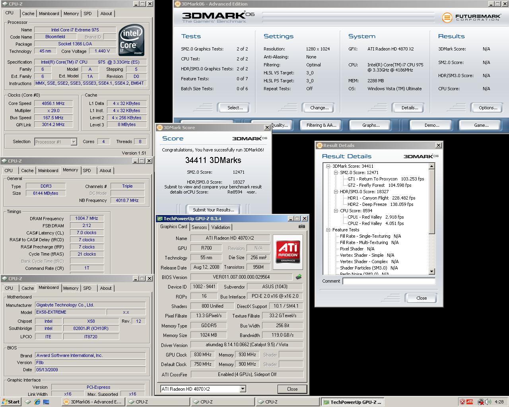Viewport: 509px width, 407px height.
Task: Open Mainboard tab in CPU-Z window showing Processor
Action: pos(49,14)
